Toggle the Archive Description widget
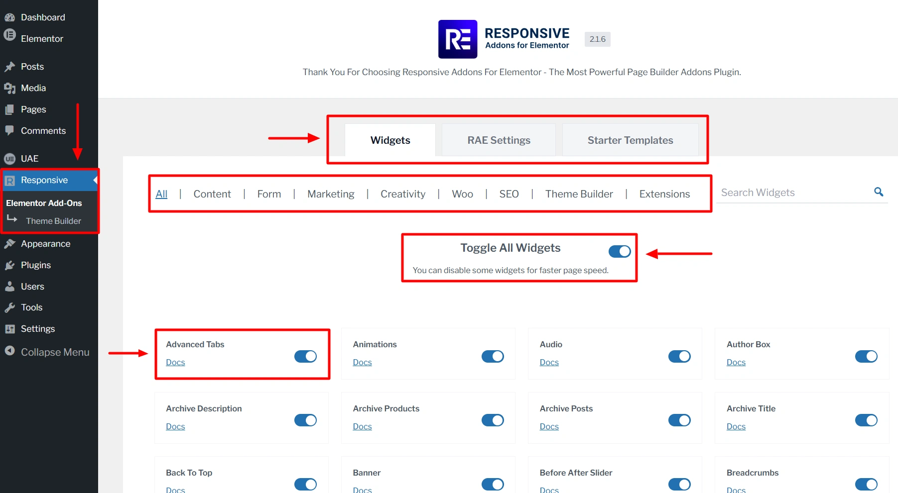The height and width of the screenshot is (493, 898). [305, 420]
